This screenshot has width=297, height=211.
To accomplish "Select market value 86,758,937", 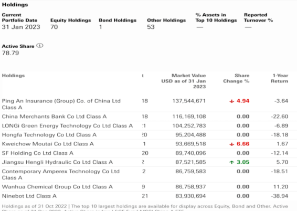I will coord(190,187).
